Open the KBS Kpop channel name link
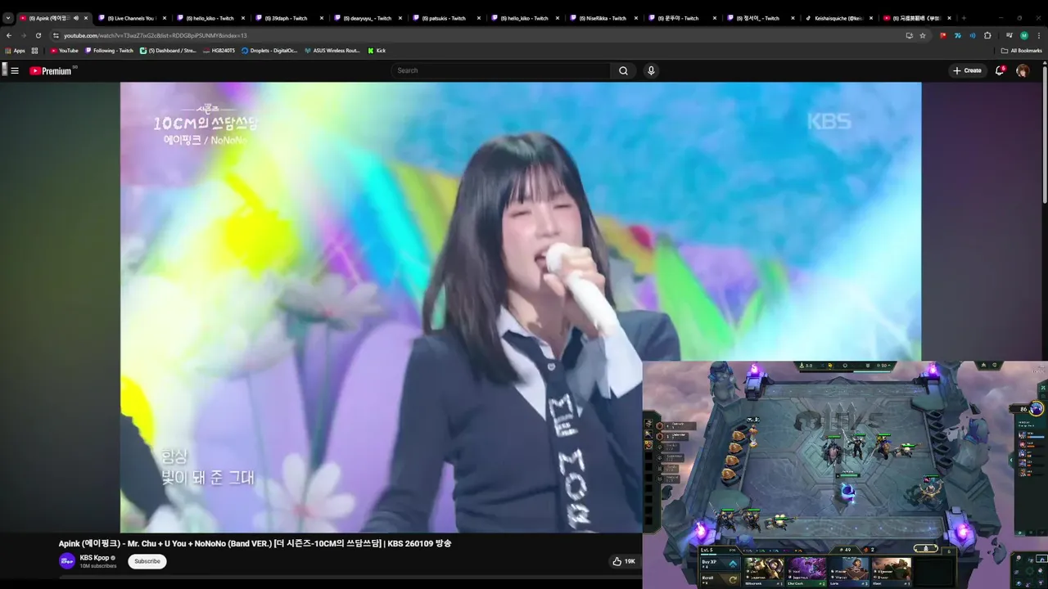Screen dimensions: 1048x589 pos(95,558)
